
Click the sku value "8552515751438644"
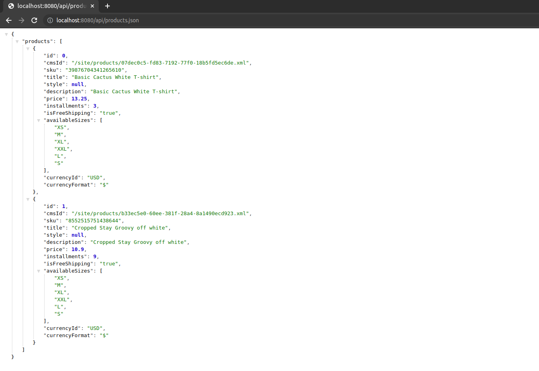tap(93, 221)
